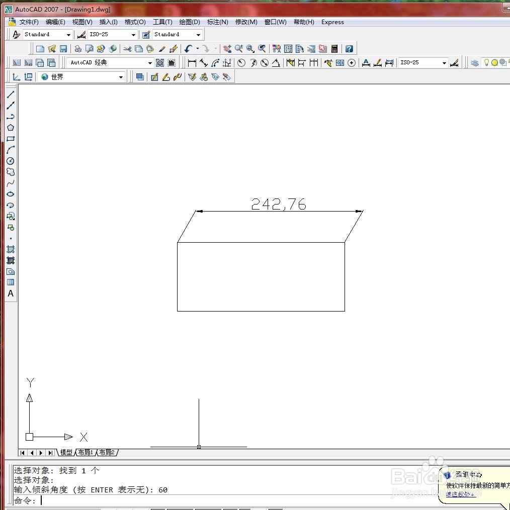Viewport: 510px width, 510px height.
Task: Click the 单击此处 link in the notification balloon
Action: 461,494
